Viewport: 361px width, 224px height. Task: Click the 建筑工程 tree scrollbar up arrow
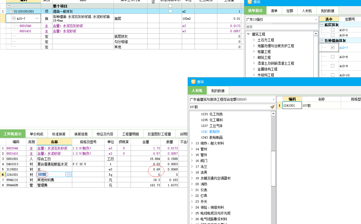[x=316, y=33]
